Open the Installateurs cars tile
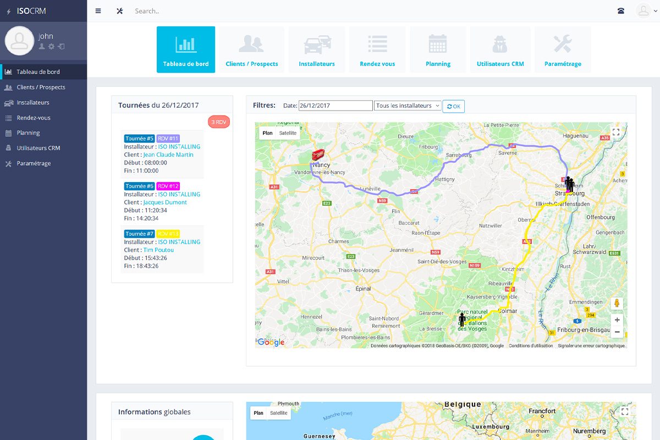This screenshot has height=440, width=660. click(317, 50)
